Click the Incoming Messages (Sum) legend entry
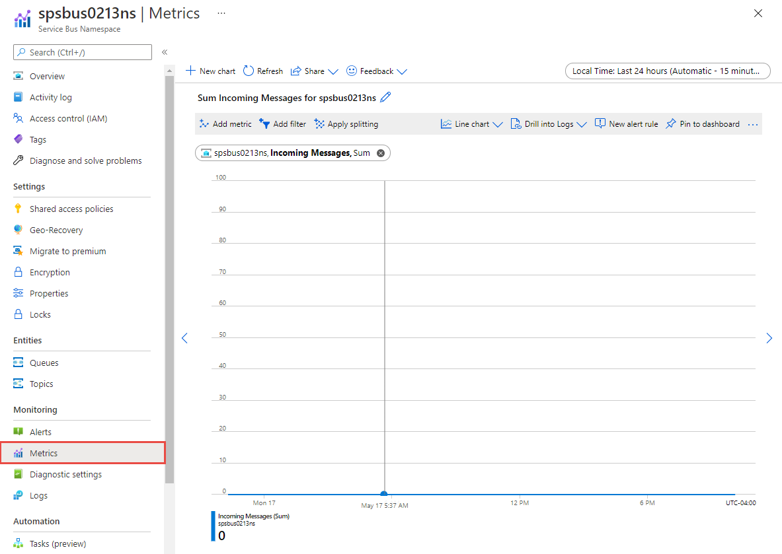Viewport: 782px width, 554px height. (253, 516)
